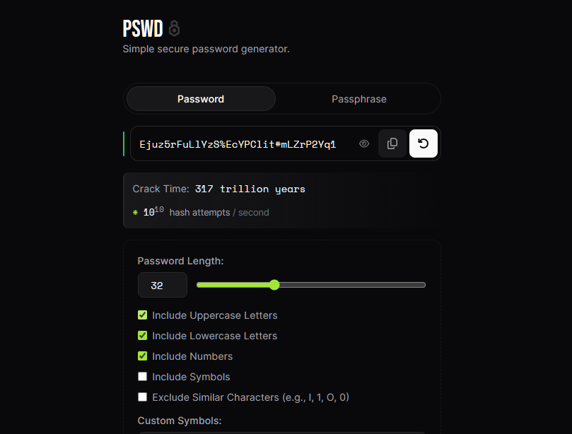572x434 pixels.
Task: Click the Include Symbols label text
Action: point(191,377)
